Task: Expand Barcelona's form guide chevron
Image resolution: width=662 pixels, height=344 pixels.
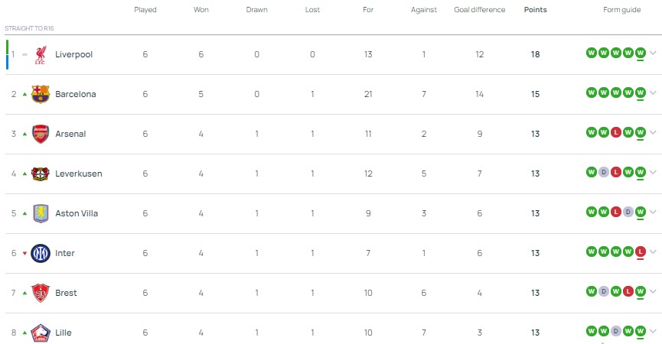Action: [653, 93]
